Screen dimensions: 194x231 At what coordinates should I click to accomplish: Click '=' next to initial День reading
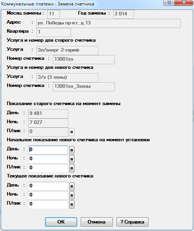tap(72, 150)
